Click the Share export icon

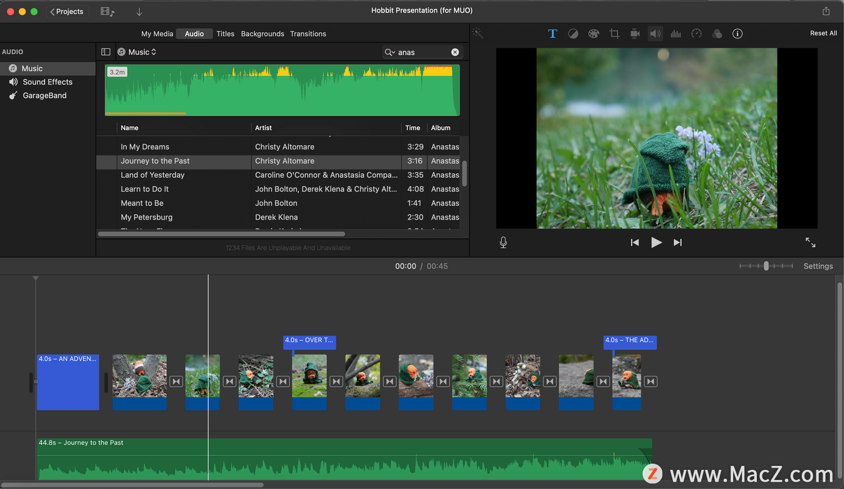coord(826,11)
